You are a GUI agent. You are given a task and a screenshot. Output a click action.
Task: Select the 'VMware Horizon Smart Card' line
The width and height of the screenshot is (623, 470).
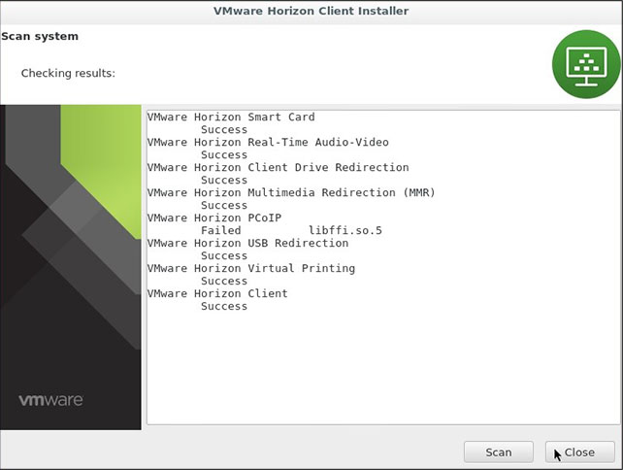coord(231,117)
